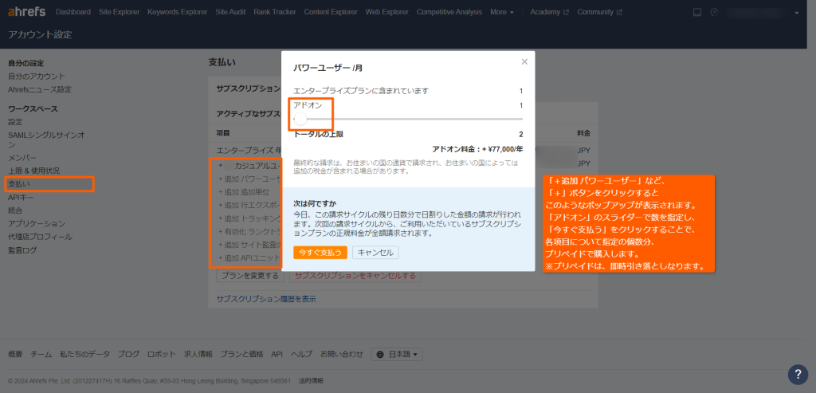Click + 有効化 ランクトラッカー row
The image size is (816, 393).
(x=249, y=232)
